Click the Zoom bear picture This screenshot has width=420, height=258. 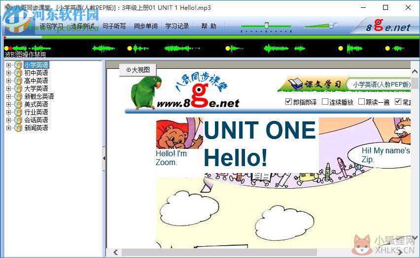pos(179,133)
